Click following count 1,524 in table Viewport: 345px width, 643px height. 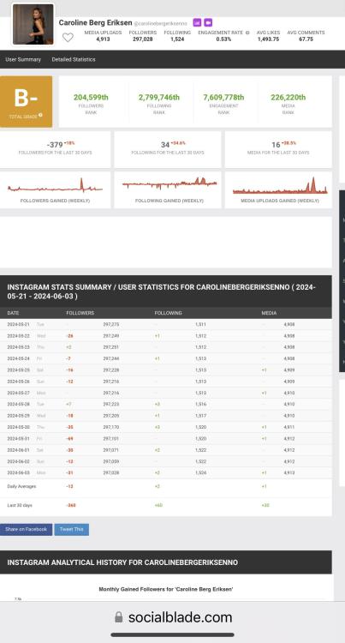[200, 472]
